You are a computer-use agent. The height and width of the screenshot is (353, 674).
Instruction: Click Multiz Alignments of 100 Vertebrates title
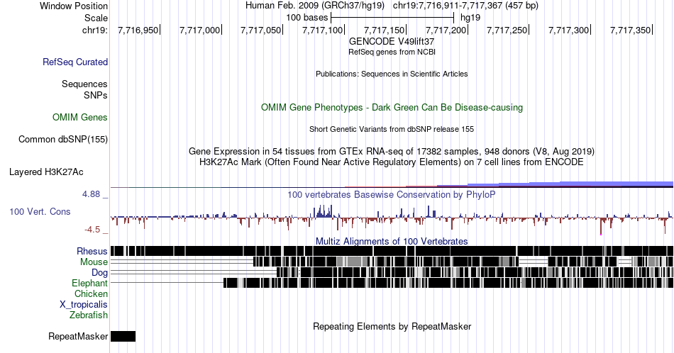click(392, 241)
